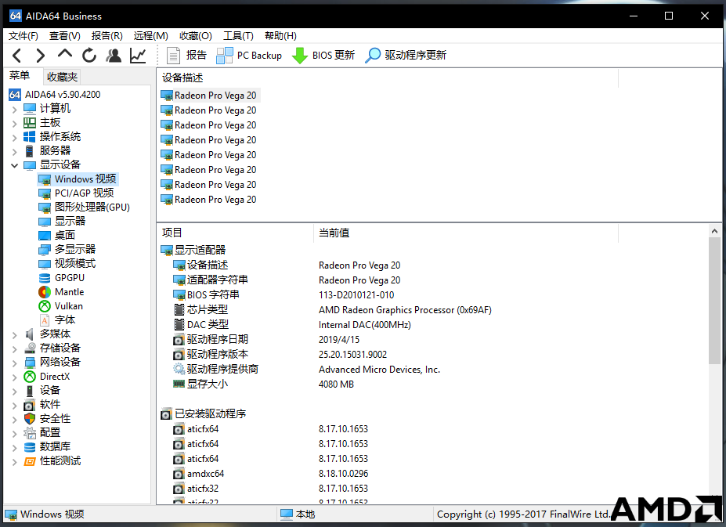Select AIDA64 v5.90.4200 root tree item
This screenshot has height=527, width=726.
coord(55,95)
